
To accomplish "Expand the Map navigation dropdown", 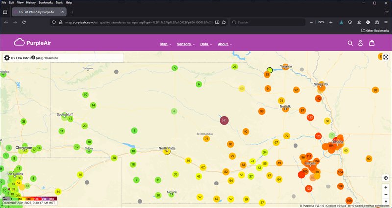I will coord(166,44).
